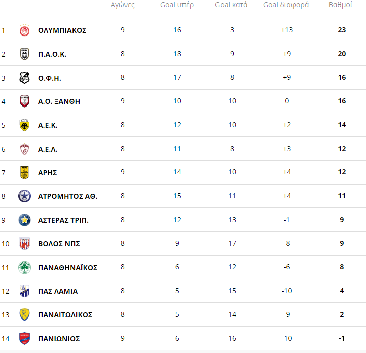Click the Goal υπέρ column header
This screenshot has width=366, height=353.
(x=177, y=5)
